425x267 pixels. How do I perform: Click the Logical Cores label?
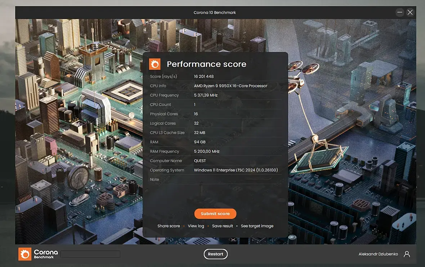tap(163, 123)
